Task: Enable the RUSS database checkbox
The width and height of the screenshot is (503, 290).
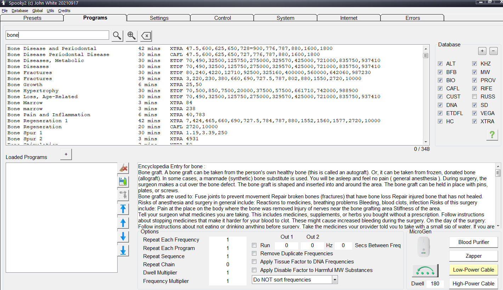Action: point(474,97)
